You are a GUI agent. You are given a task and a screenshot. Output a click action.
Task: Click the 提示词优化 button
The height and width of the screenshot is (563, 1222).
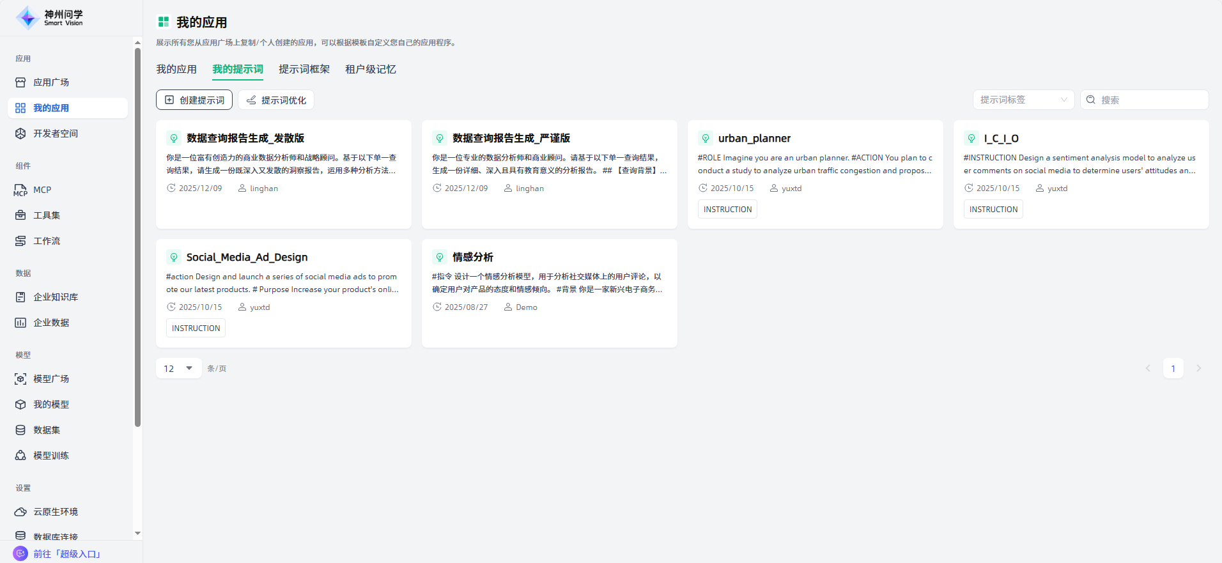[x=276, y=100]
